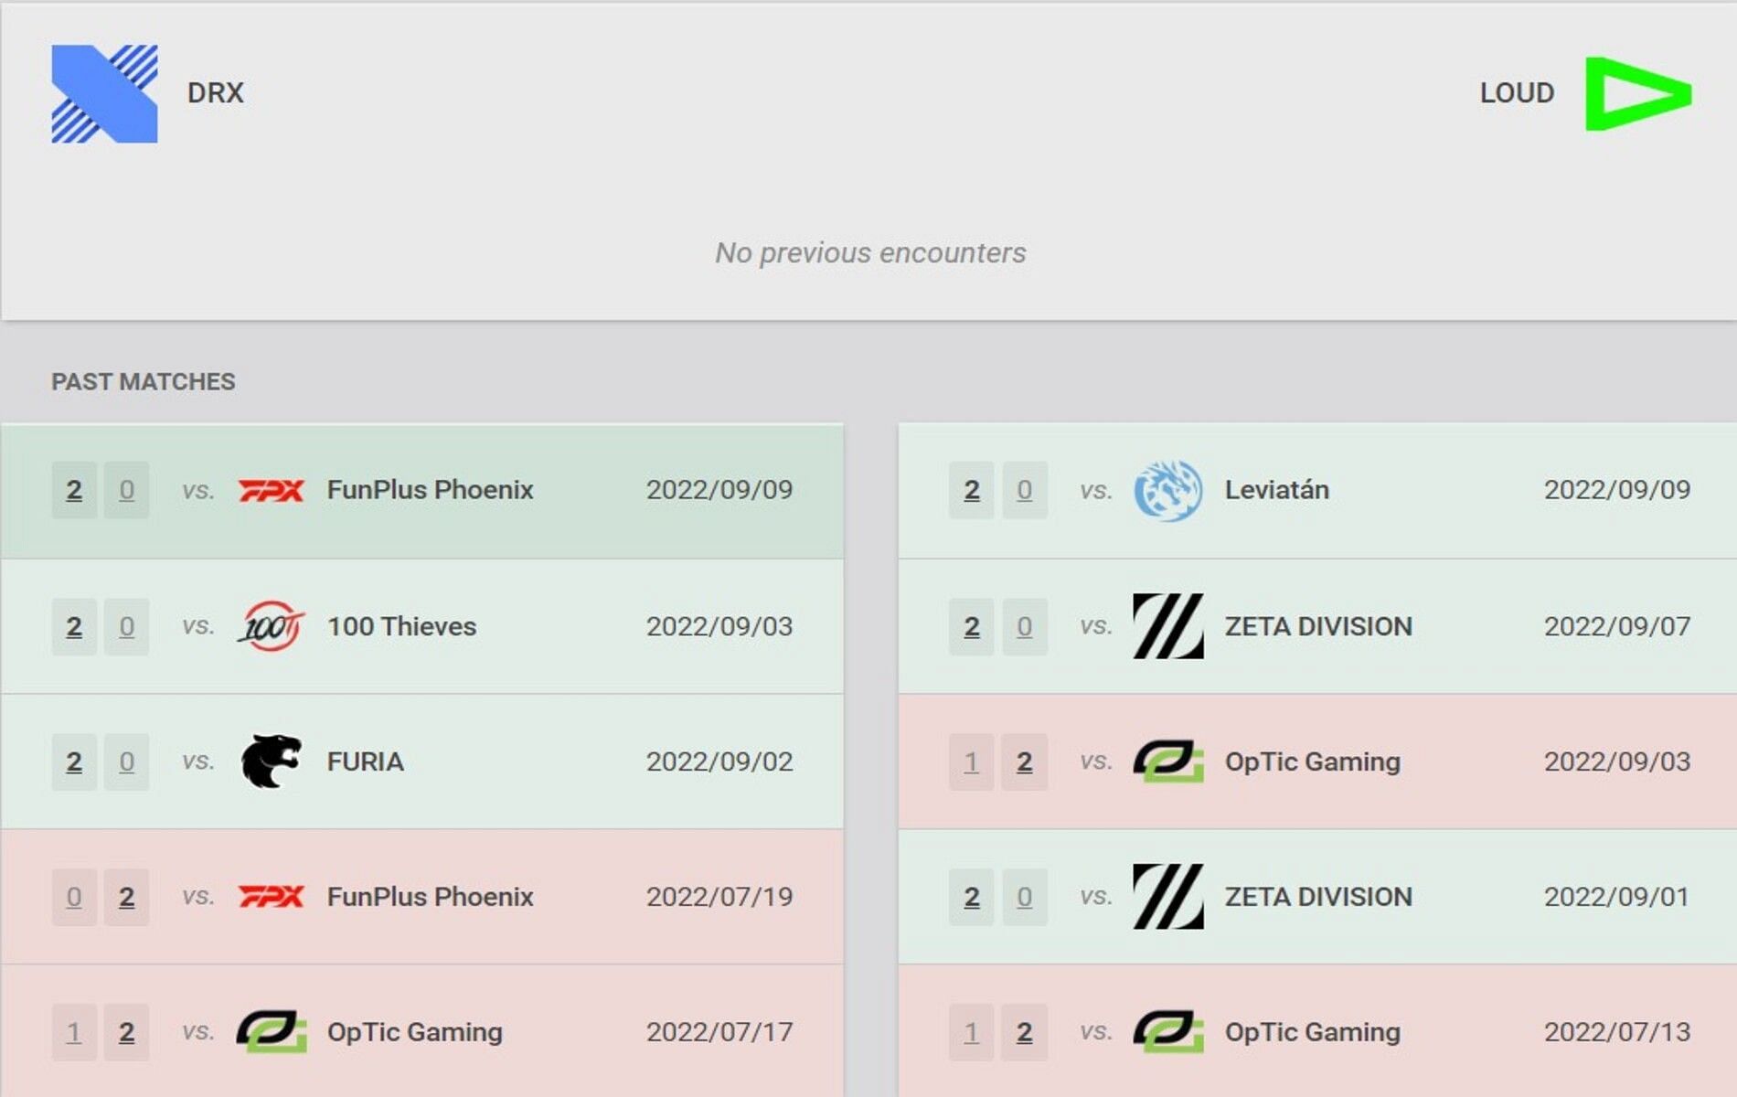This screenshot has width=1737, height=1097.
Task: Click ZETA DIVISION logo in 2022/09/07 match
Action: click(x=1167, y=626)
